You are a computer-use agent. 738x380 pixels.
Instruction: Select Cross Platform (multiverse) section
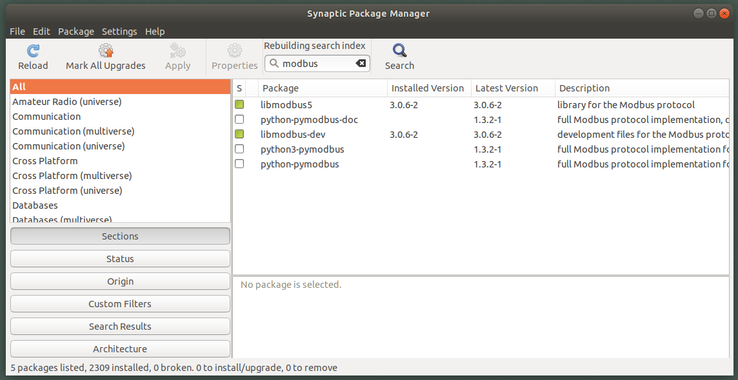tap(121, 176)
